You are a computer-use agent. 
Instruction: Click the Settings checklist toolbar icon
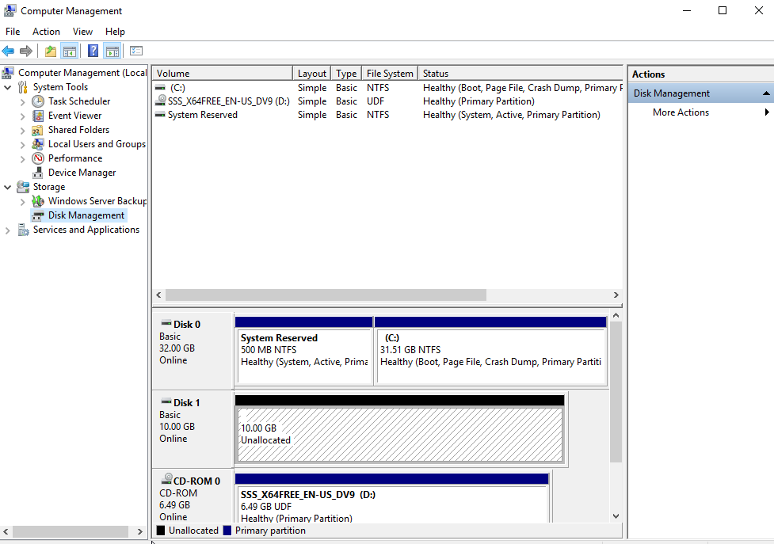pyautogui.click(x=136, y=51)
